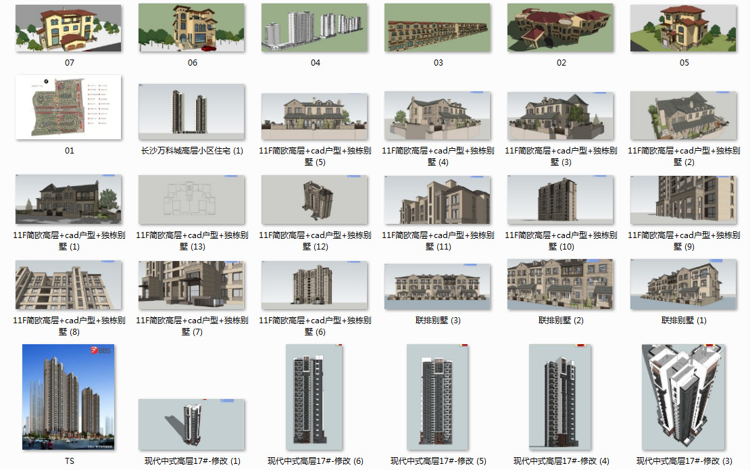Screen dimensions: 750x470
Task: Select the 06 villa model file
Action: pos(191,28)
